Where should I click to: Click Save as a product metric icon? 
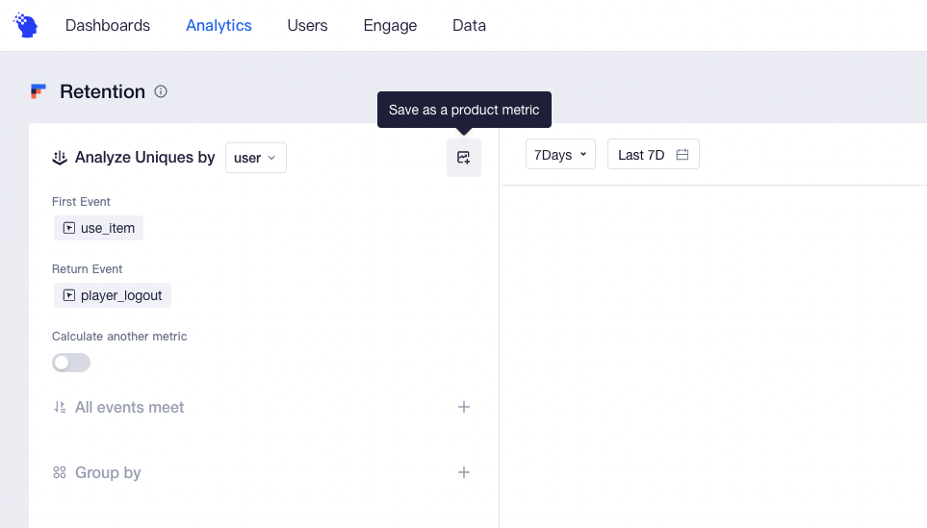tap(464, 158)
